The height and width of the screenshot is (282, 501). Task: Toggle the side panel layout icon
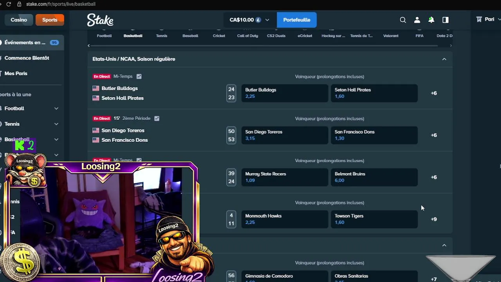[445, 20]
